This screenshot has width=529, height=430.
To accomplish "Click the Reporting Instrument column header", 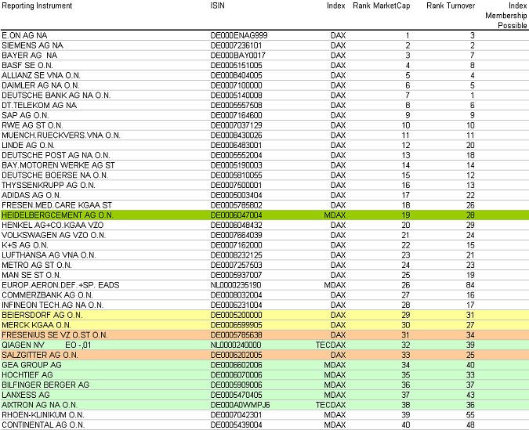I will click(37, 5).
